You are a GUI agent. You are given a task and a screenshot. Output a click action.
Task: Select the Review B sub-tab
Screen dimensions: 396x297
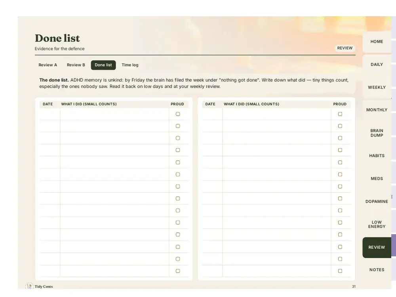point(76,65)
